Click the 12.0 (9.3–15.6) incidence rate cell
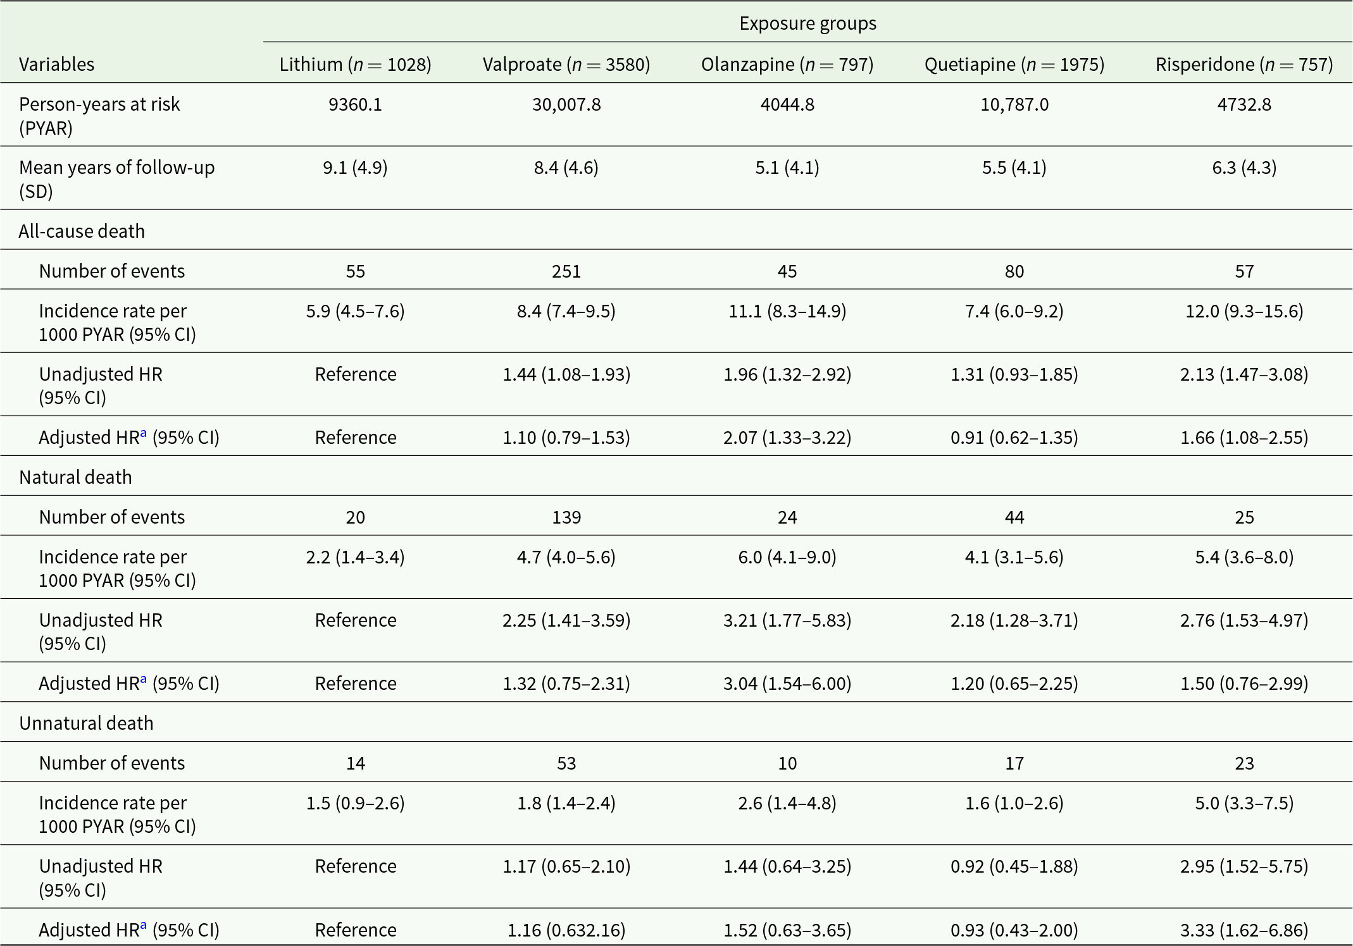 click(x=1244, y=311)
